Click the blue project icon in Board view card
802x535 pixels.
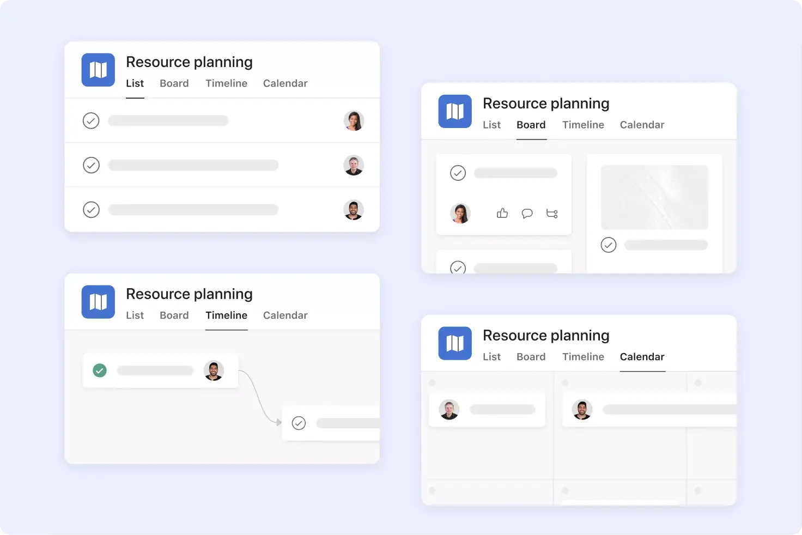(x=455, y=111)
